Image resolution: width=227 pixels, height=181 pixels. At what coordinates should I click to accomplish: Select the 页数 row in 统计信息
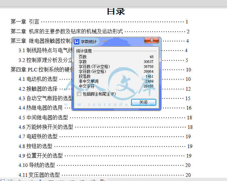click(x=116, y=57)
